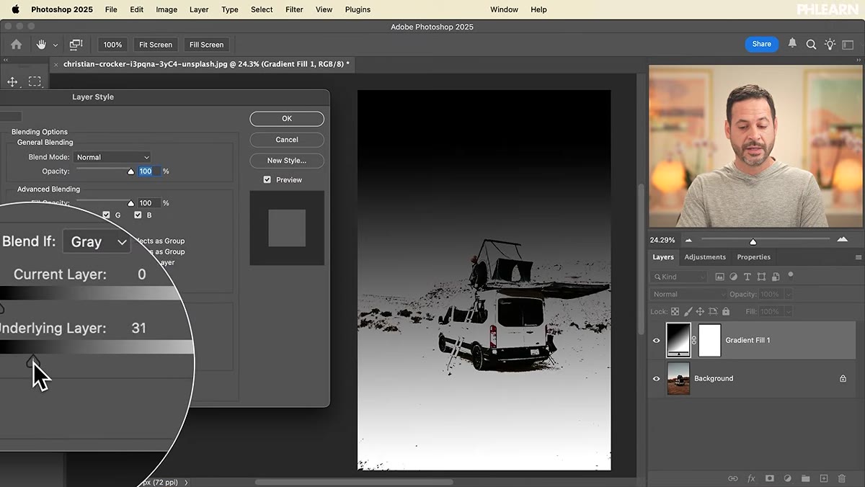This screenshot has height=487, width=865.
Task: Select the Move tool
Action: (x=12, y=81)
